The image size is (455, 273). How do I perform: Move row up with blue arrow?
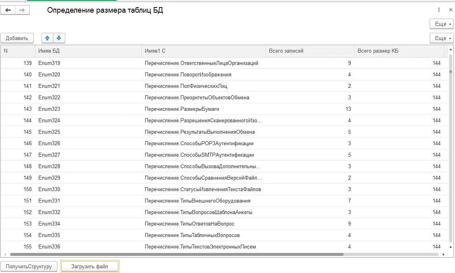47,38
